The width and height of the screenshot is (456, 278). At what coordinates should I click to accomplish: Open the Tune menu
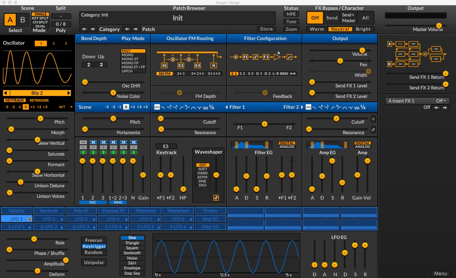coord(291,22)
